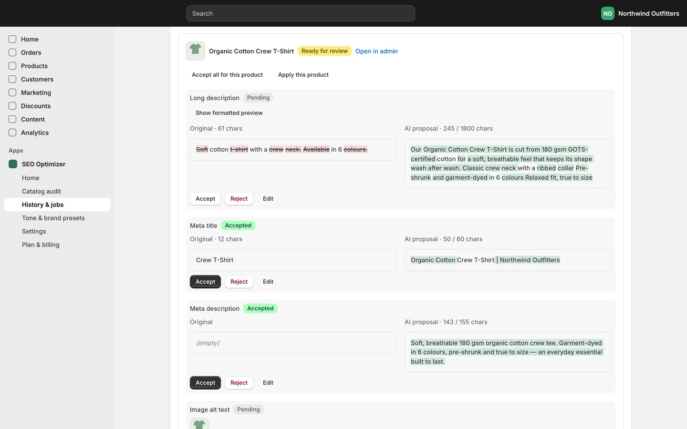Click the Long description Pending badge
Screen dimensions: 687x429
coord(258,98)
